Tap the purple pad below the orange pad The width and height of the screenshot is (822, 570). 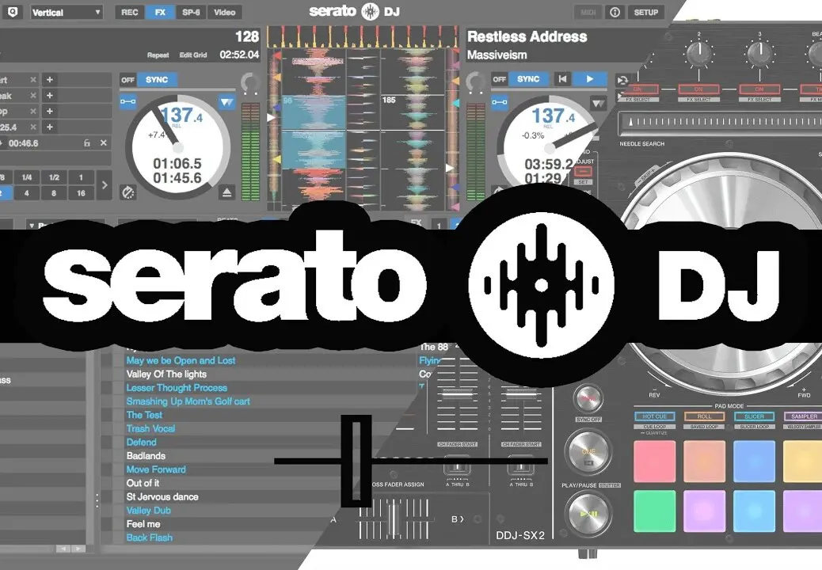704,511
